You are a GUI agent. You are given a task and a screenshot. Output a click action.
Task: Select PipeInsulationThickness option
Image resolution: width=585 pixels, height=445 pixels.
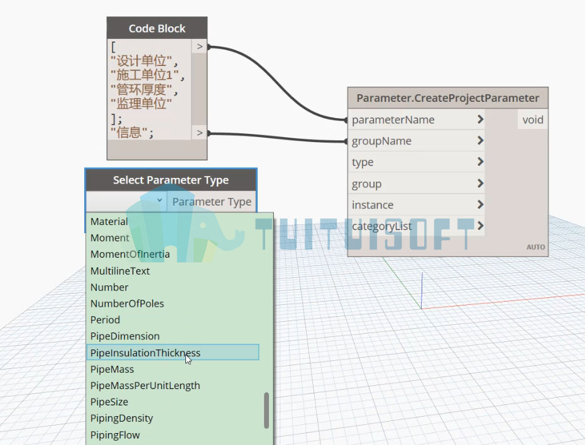tap(173, 353)
